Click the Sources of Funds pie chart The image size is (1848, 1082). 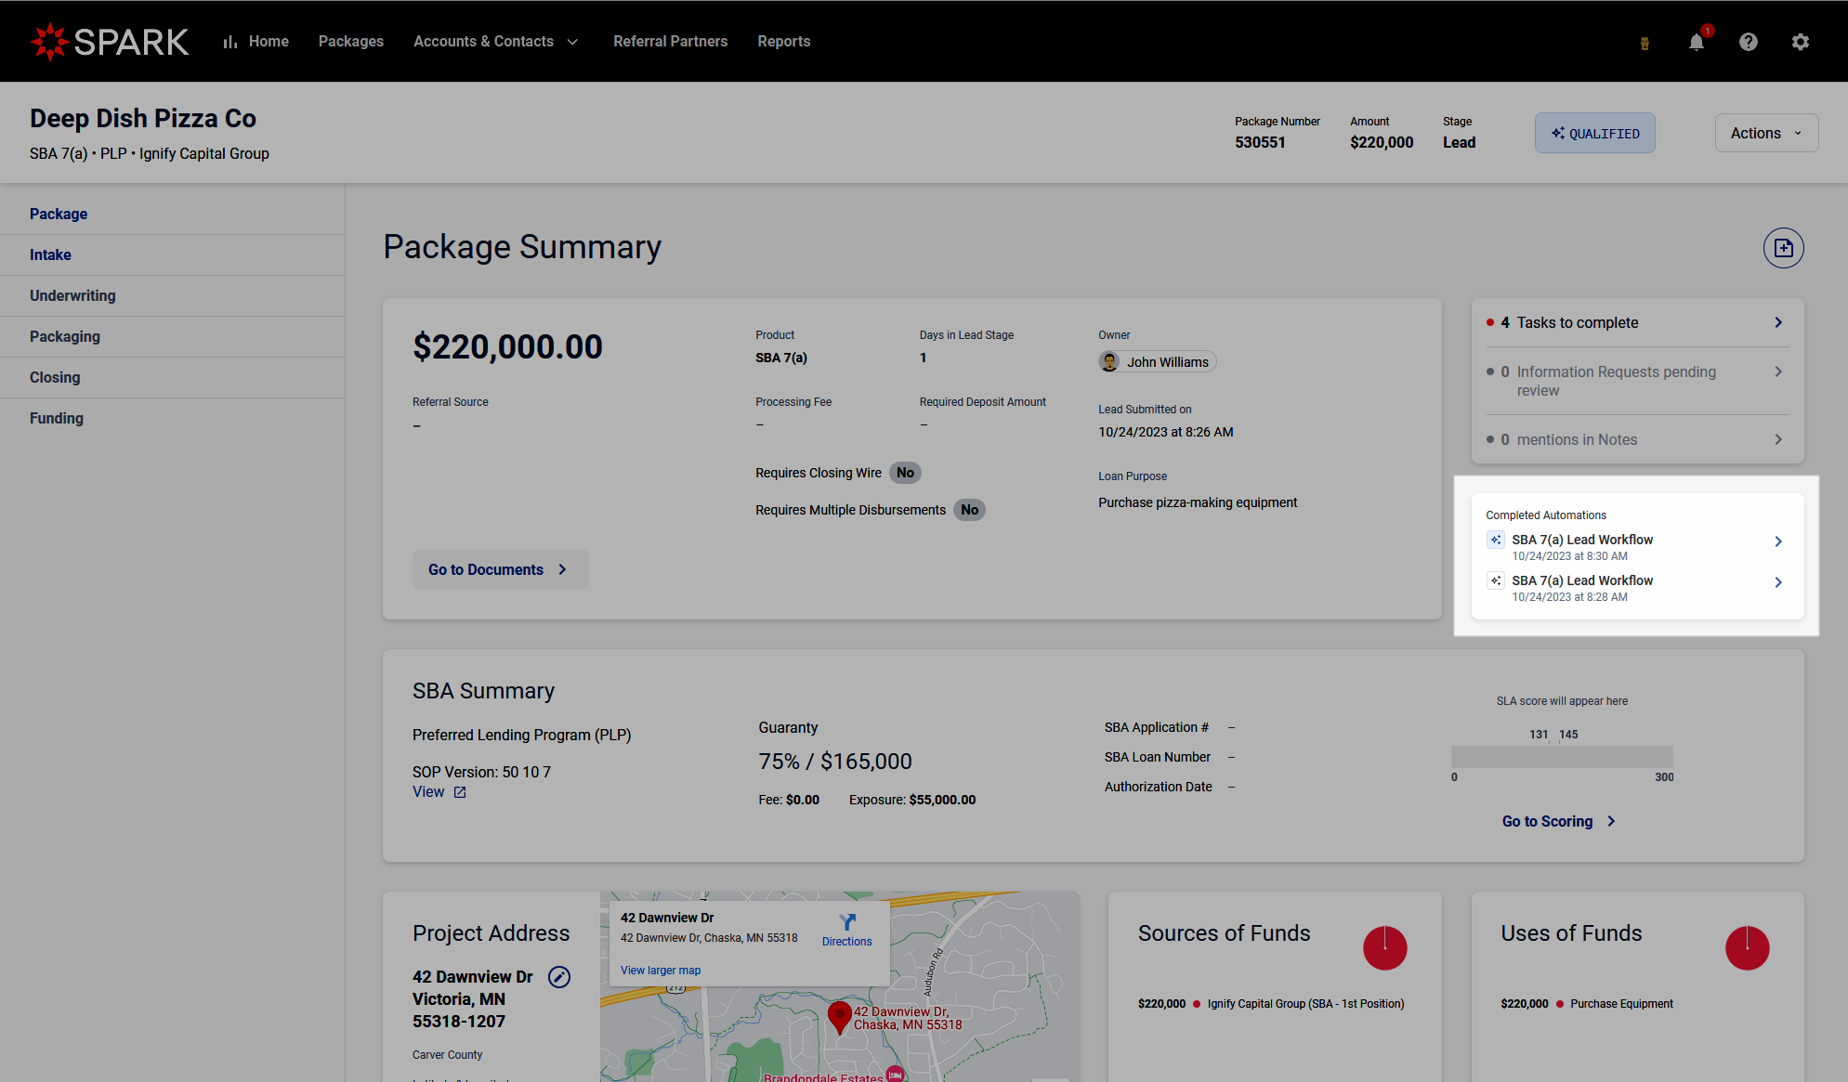(x=1385, y=948)
